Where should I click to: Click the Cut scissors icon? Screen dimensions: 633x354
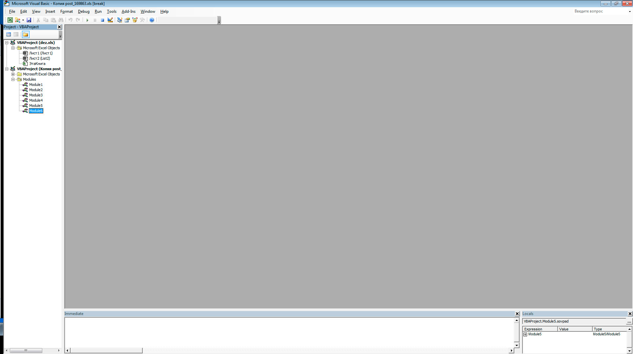(x=38, y=20)
